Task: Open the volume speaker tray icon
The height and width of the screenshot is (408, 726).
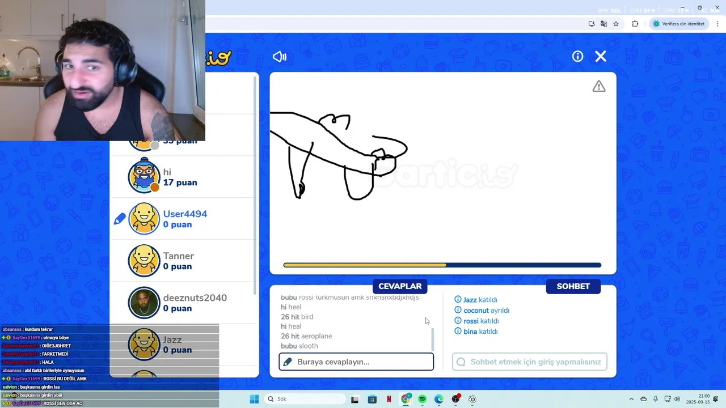Action: click(676, 399)
